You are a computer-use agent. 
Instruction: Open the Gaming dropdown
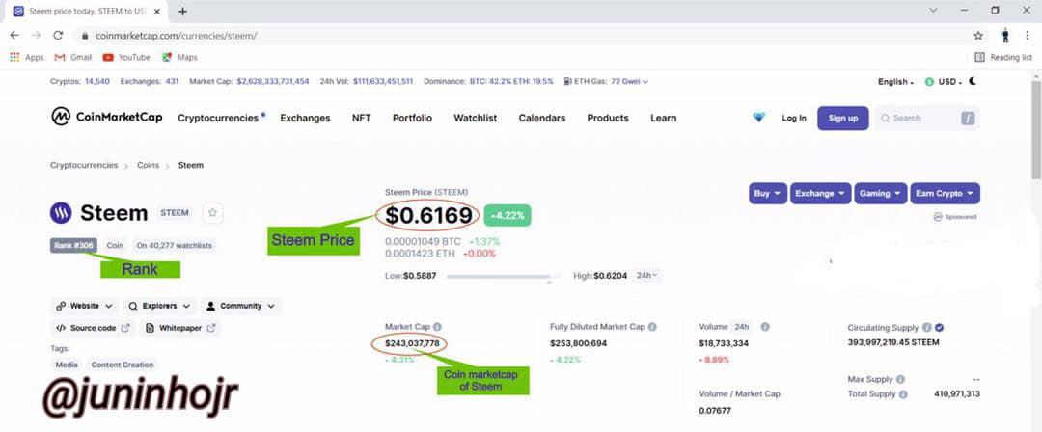(881, 194)
